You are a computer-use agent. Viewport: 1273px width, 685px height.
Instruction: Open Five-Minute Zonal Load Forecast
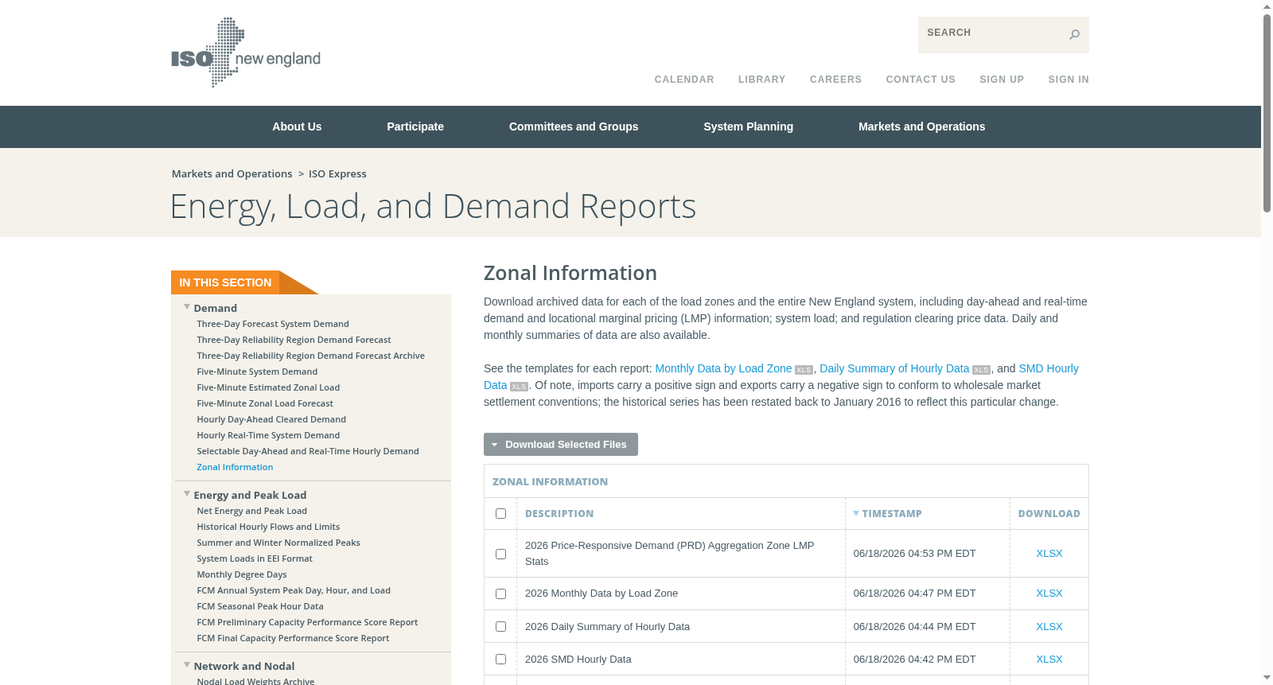point(265,403)
